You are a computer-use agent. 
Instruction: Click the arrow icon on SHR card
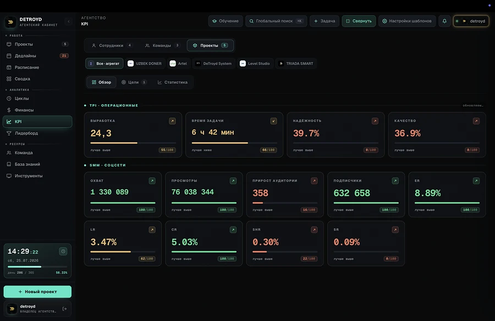tap(314, 230)
